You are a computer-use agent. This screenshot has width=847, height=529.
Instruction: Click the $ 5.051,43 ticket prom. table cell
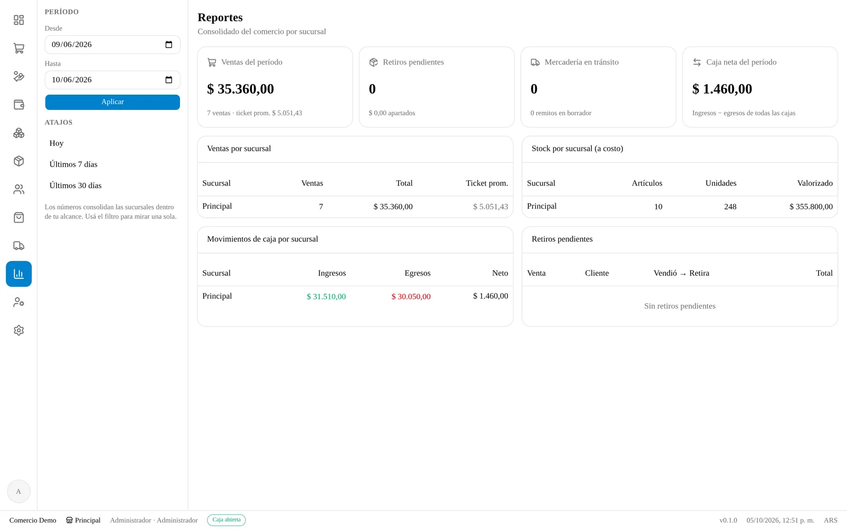(x=490, y=207)
